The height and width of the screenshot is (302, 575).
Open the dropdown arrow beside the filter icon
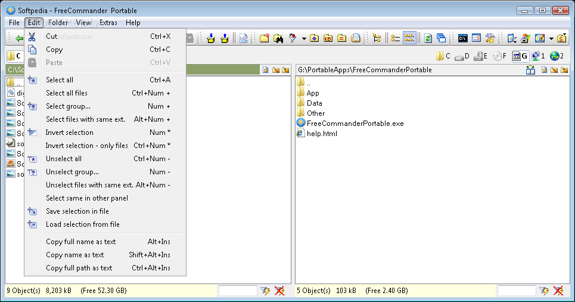[x=304, y=38]
